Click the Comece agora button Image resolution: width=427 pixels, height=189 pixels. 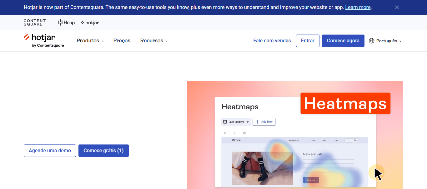[343, 41]
